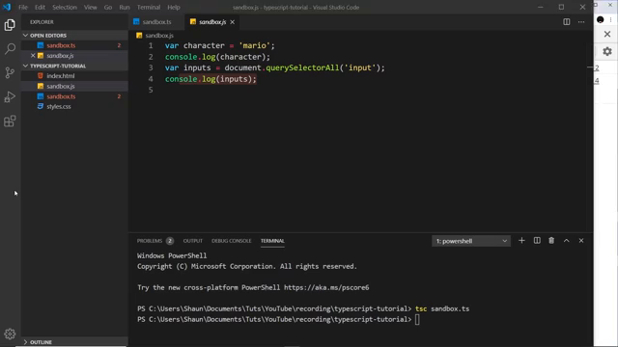618x347 pixels.
Task: Click the VS Code logo icon
Action: pyautogui.click(x=7, y=7)
